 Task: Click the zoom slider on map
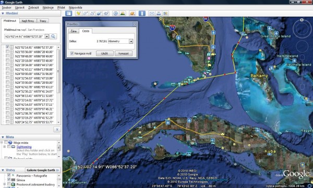pyautogui.click(x=302, y=72)
